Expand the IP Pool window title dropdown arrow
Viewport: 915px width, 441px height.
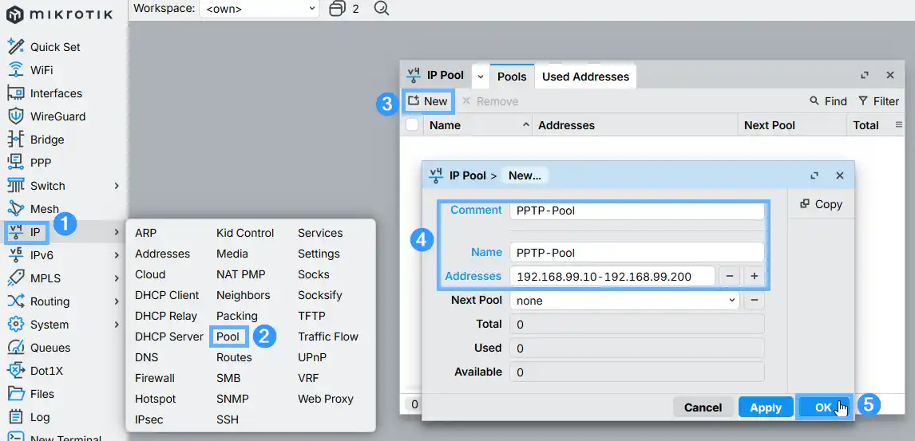481,77
